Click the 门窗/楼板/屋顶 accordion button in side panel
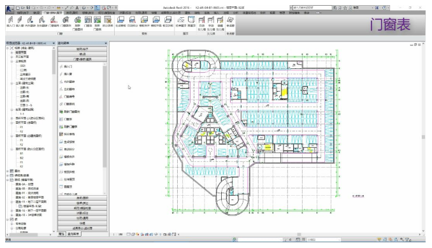 point(82,59)
